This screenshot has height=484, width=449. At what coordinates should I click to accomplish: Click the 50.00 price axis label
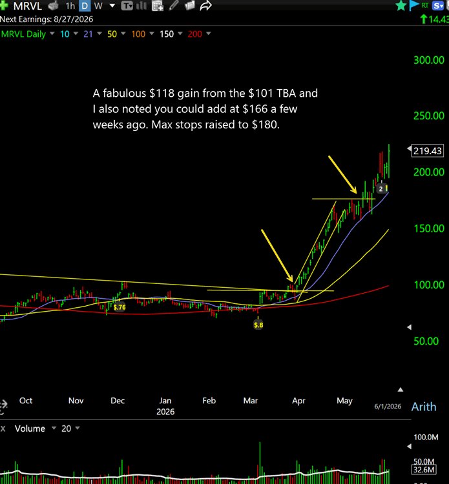[x=426, y=341]
